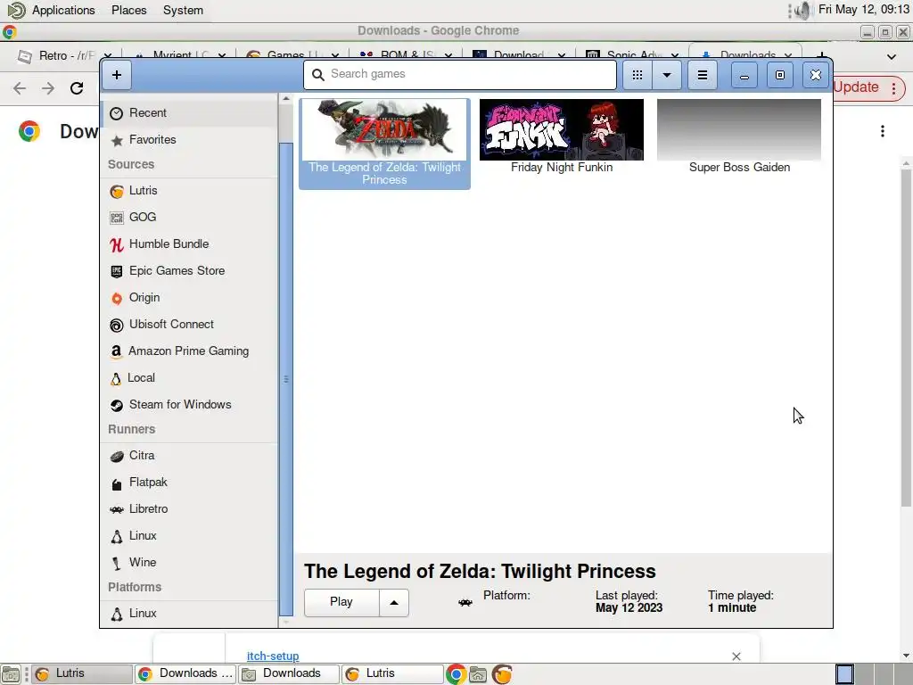Image resolution: width=913 pixels, height=685 pixels.
Task: Select the Libretro runner
Action: click(x=189, y=509)
